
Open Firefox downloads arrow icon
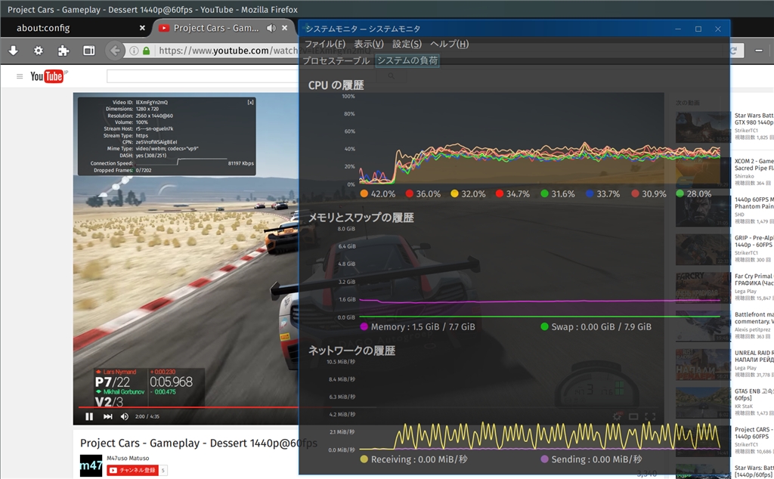pos(14,51)
